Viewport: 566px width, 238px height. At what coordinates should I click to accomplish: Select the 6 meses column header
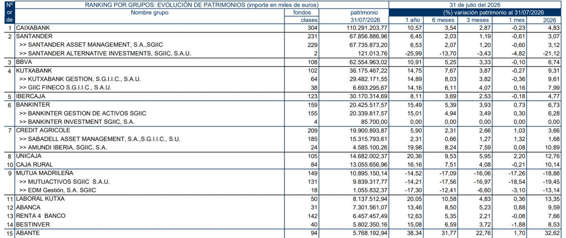[443, 20]
